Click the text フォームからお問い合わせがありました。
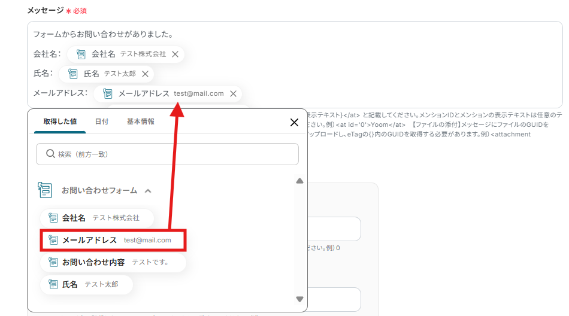 (x=104, y=35)
